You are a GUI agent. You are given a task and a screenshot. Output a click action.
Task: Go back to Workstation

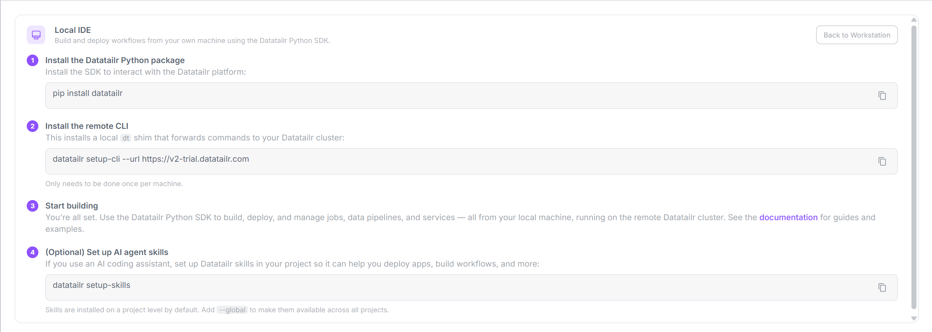[x=857, y=35]
